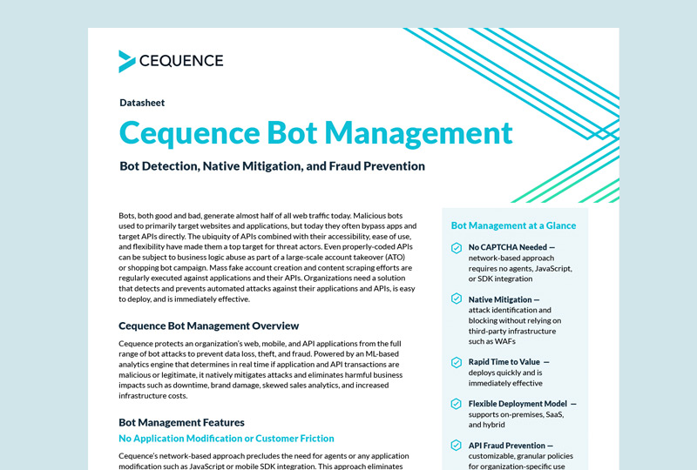
Task: Click the line 'infrastructure costs.'
Action: point(153,396)
